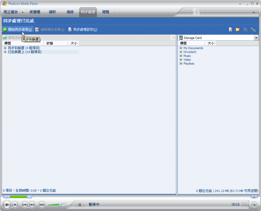Click the rightmost arrow icon in device toolbar
Screen dimensions: 261x211
(x=253, y=30)
